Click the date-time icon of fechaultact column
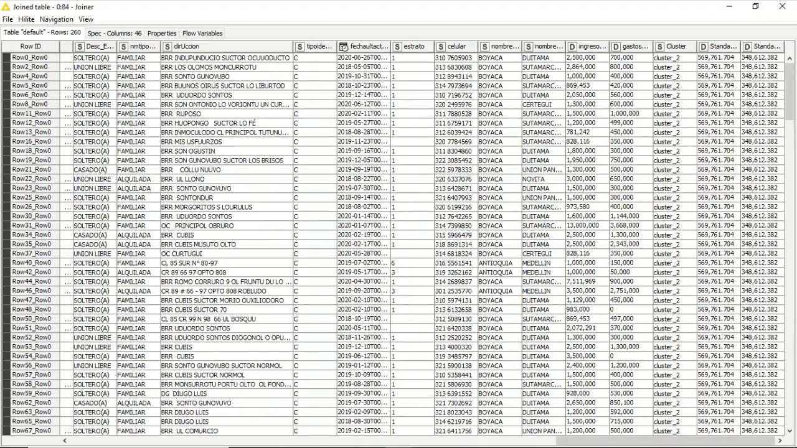 click(x=344, y=47)
